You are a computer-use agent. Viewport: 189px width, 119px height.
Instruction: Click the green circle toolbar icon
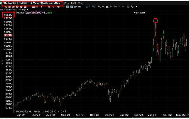tap(58, 7)
